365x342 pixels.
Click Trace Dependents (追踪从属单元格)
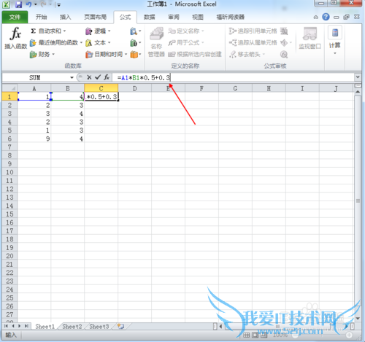[x=253, y=43]
